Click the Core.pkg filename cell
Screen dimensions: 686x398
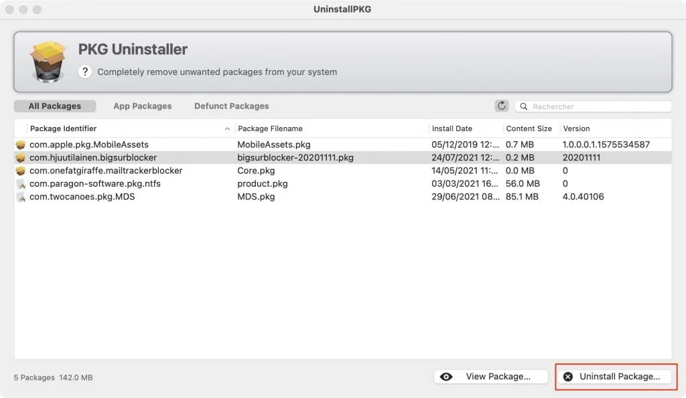tap(256, 171)
